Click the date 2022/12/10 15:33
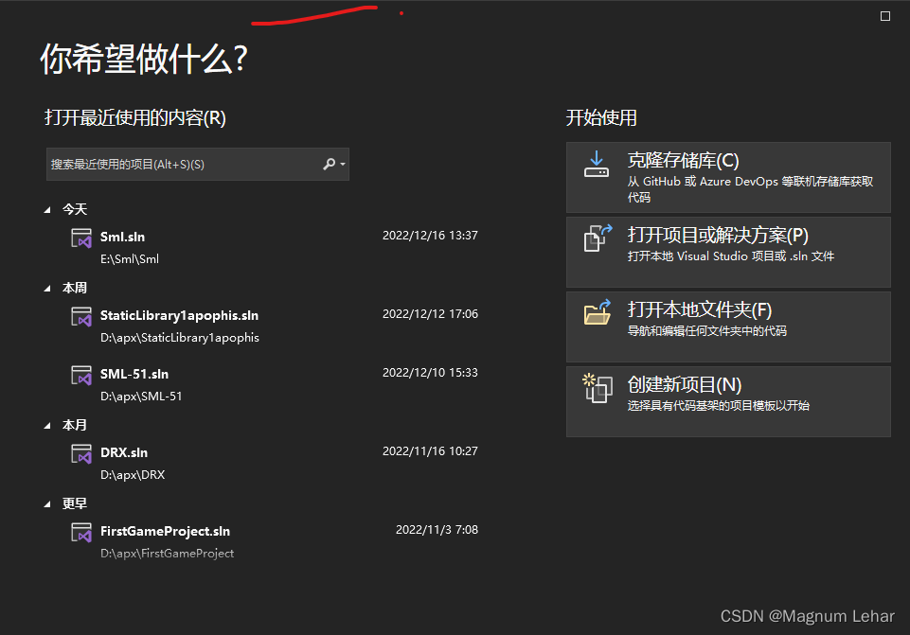The height and width of the screenshot is (635, 910). pyautogui.click(x=430, y=372)
